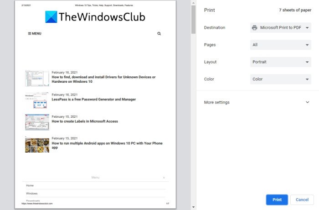This screenshot has width=319, height=210.
Task: Open the Pages dropdown set to All
Action: pos(280,45)
